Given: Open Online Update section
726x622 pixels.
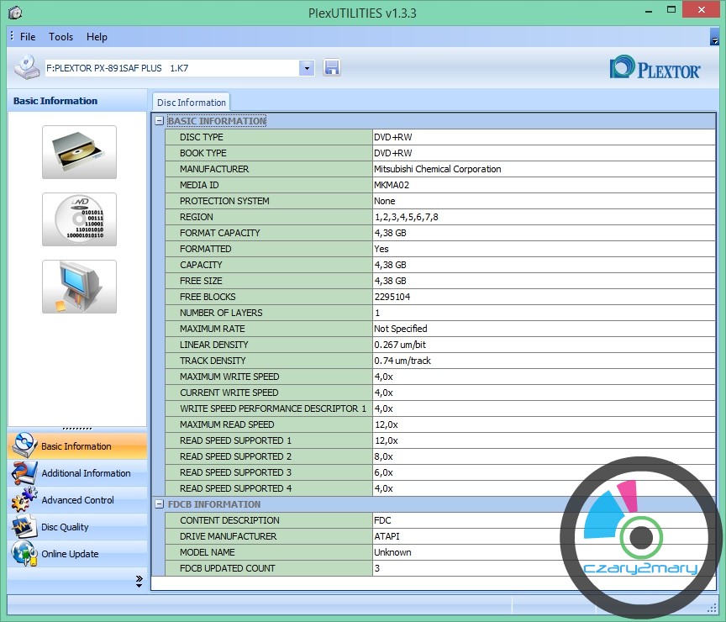Looking at the screenshot, I should tap(70, 554).
